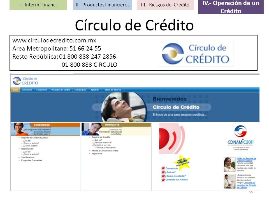Image resolution: width=269 pixels, height=201 pixels.
Task: Click the phone number '51 66 24 55'
Action: [x=85, y=49]
